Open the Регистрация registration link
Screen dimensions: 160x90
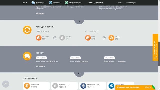pos(131,3)
